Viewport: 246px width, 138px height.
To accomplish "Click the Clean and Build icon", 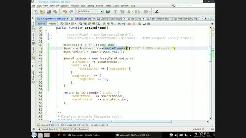I will point(122,11).
